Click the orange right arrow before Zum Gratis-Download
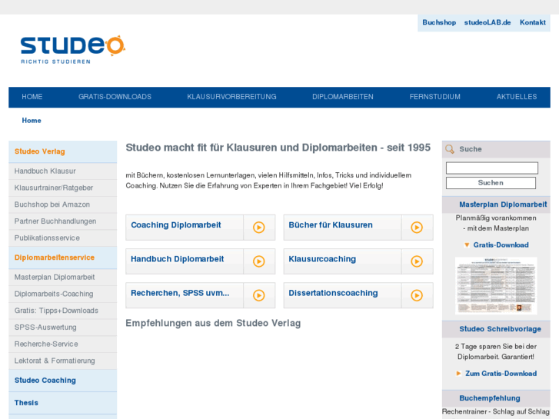 [x=458, y=374]
